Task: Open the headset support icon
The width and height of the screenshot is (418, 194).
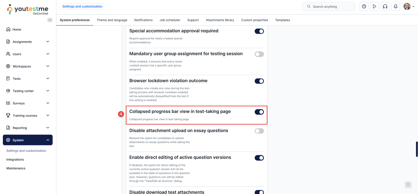Action: point(385,7)
